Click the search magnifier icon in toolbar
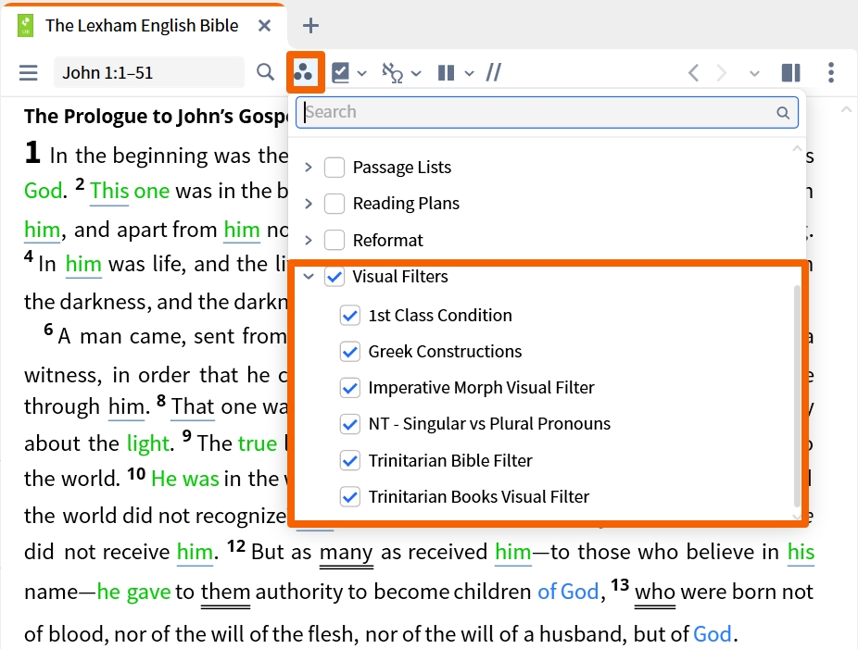Image resolution: width=858 pixels, height=649 pixels. click(265, 72)
